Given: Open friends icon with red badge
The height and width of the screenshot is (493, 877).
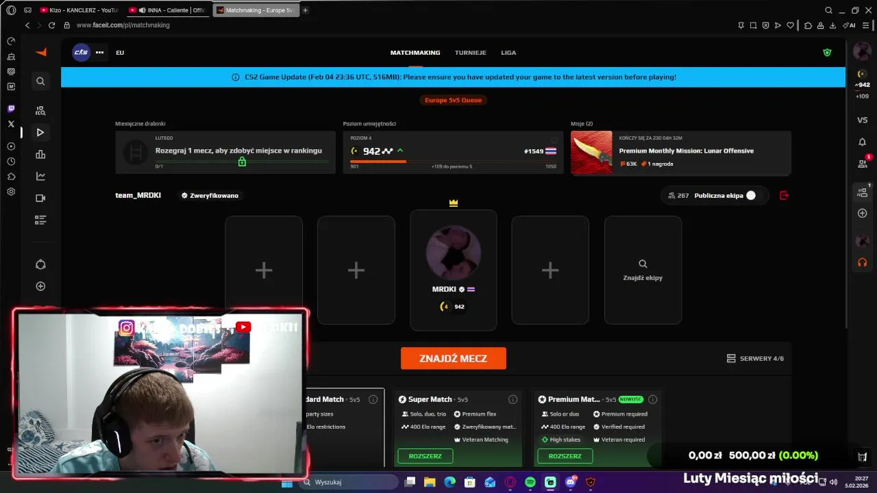Looking at the screenshot, I should click(863, 164).
